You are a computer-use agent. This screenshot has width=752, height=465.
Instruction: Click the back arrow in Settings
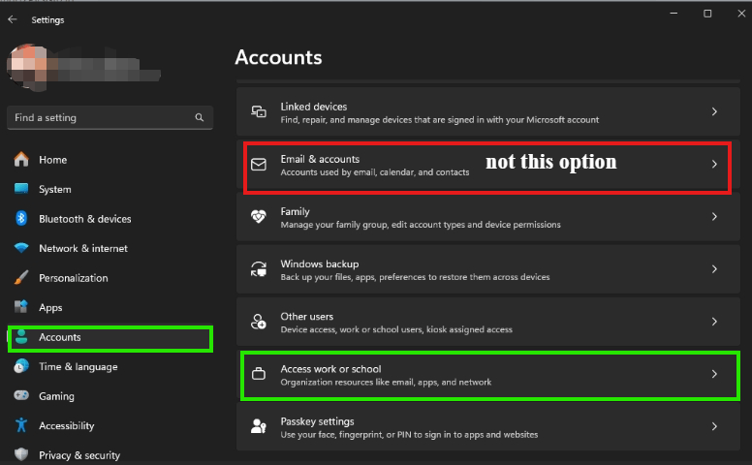13,19
